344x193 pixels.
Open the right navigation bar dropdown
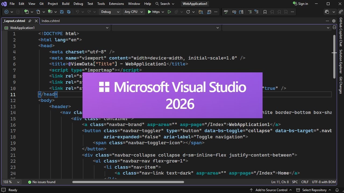276,28
